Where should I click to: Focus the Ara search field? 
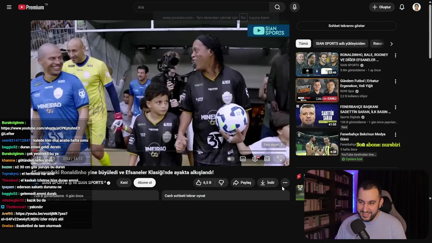[x=201, y=7]
